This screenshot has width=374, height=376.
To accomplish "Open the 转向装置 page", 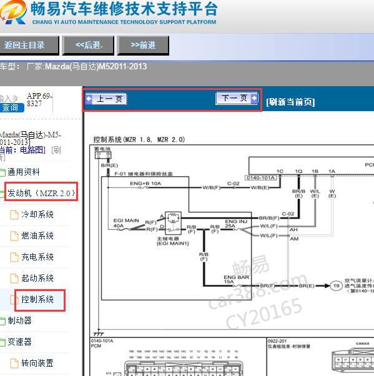I will (37, 364).
